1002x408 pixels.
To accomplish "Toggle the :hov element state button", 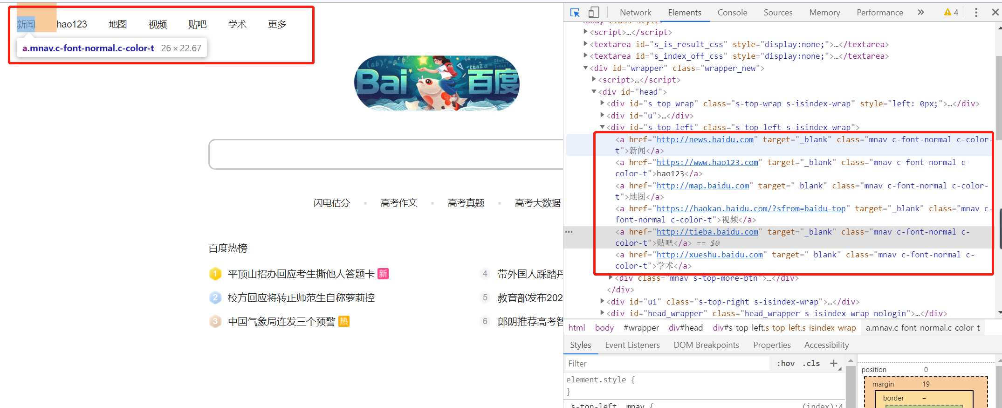I will pyautogui.click(x=786, y=363).
